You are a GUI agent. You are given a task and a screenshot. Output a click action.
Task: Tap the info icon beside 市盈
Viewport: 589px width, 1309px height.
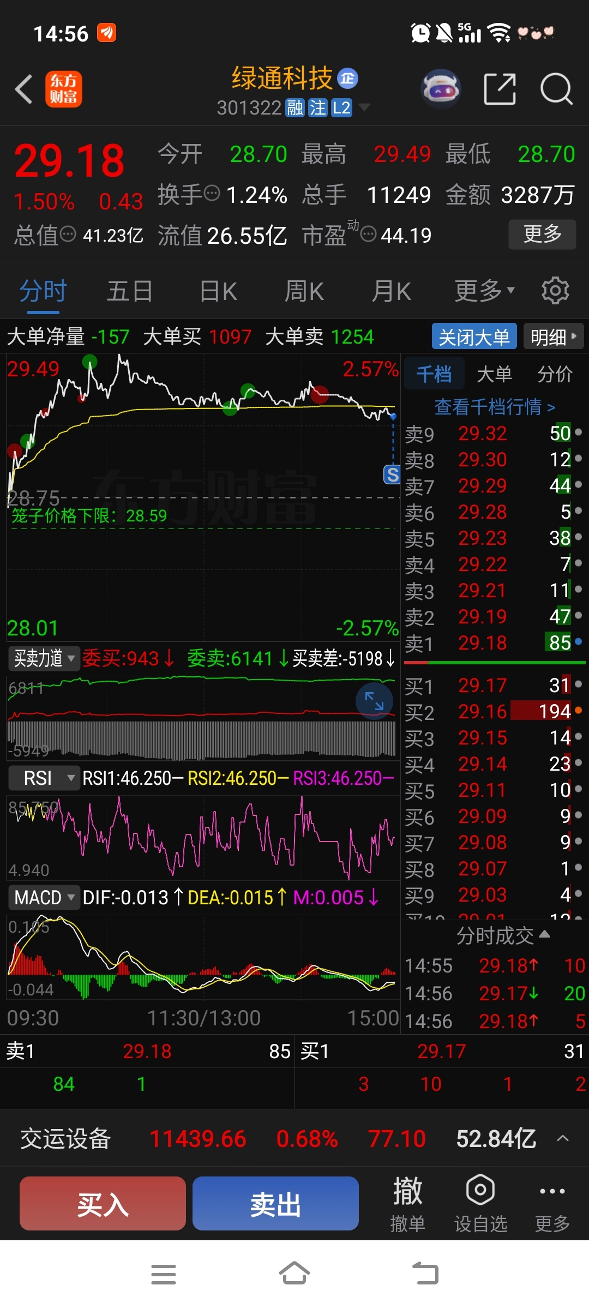click(369, 234)
